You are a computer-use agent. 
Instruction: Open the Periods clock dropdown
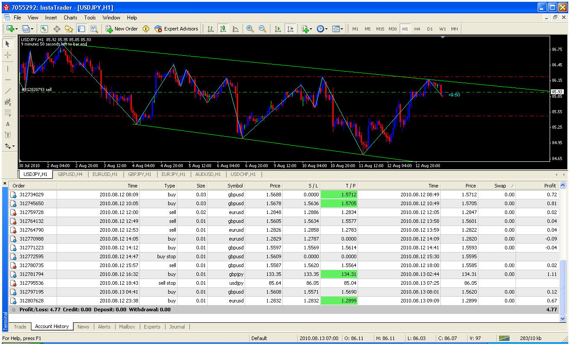322,29
